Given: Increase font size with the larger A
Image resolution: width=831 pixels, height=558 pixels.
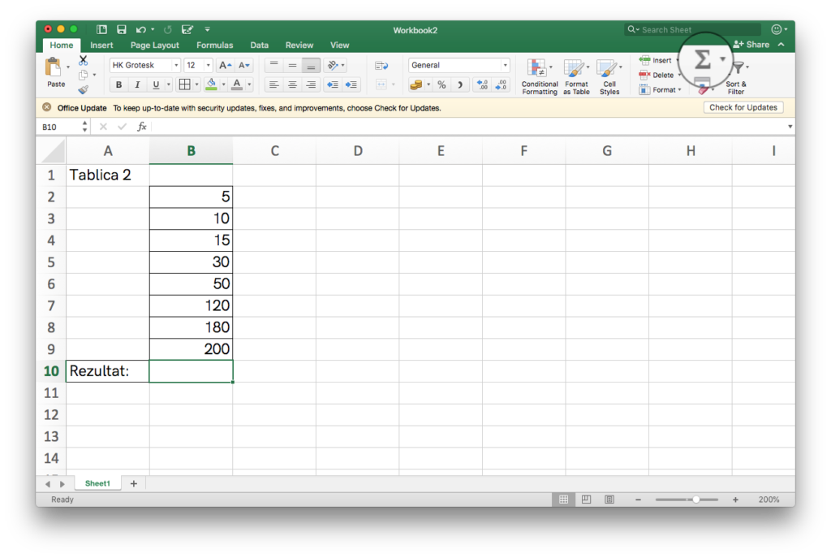Looking at the screenshot, I should coord(226,65).
